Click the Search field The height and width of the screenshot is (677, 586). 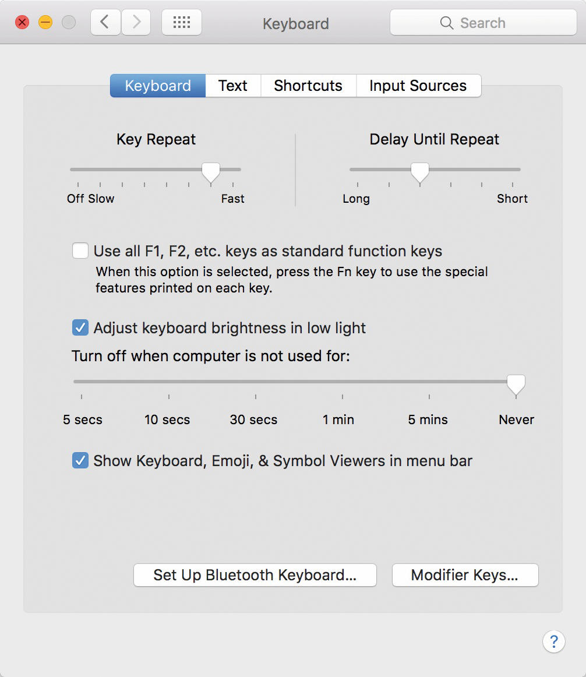point(483,23)
